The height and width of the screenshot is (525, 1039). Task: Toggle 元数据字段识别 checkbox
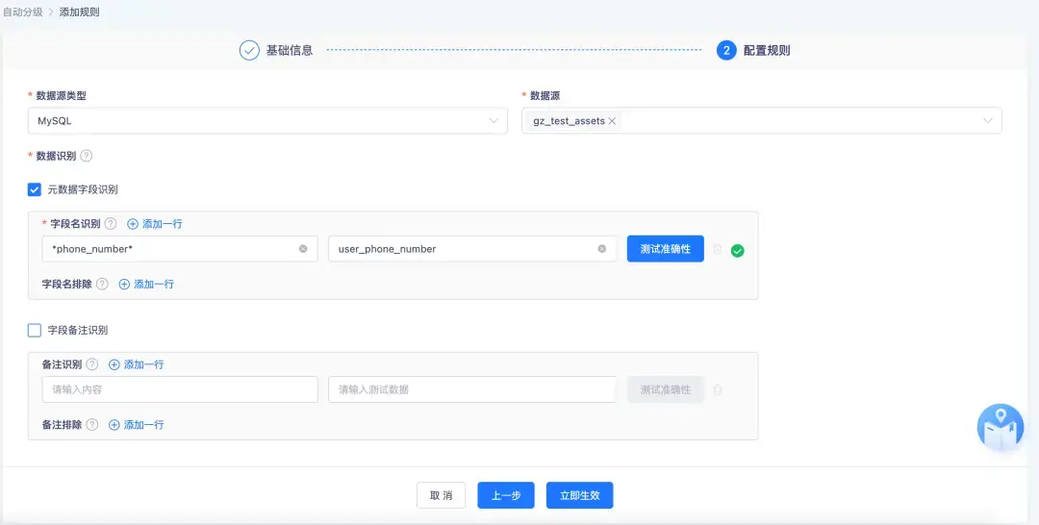[35, 190]
